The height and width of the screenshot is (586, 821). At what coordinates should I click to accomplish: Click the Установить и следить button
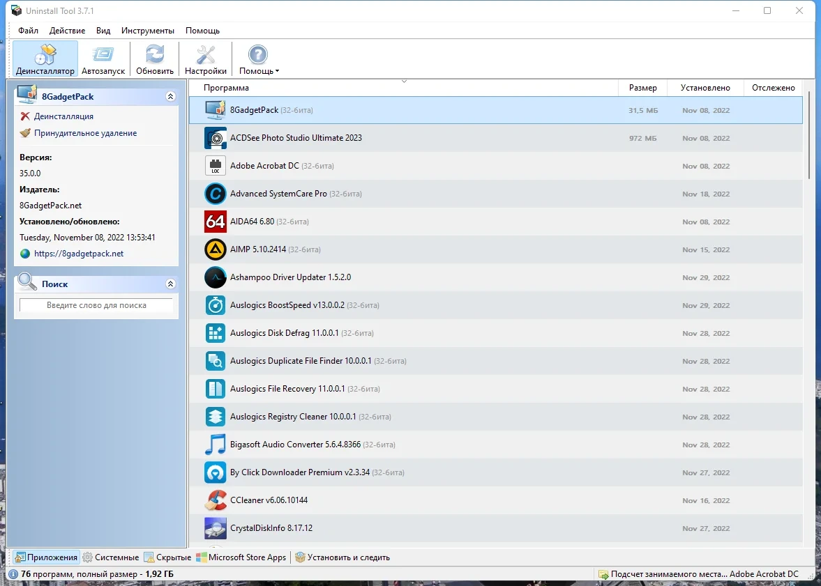pyautogui.click(x=342, y=557)
